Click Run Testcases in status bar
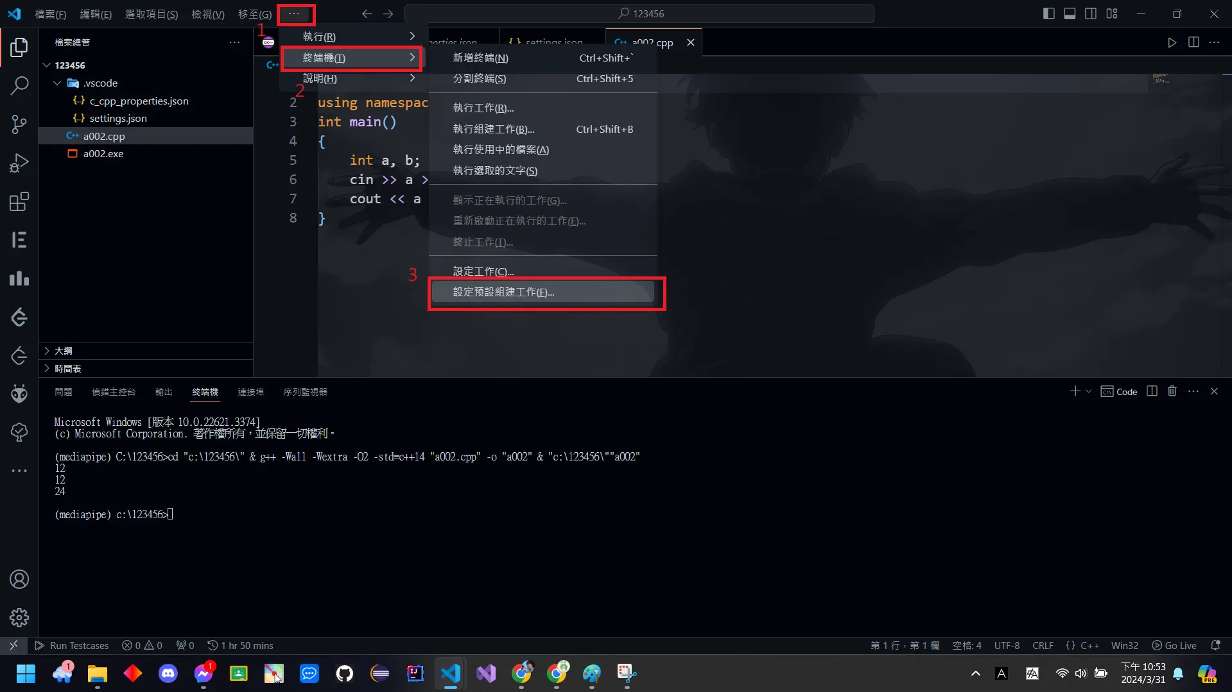Viewport: 1232px width, 692px height. (72, 645)
